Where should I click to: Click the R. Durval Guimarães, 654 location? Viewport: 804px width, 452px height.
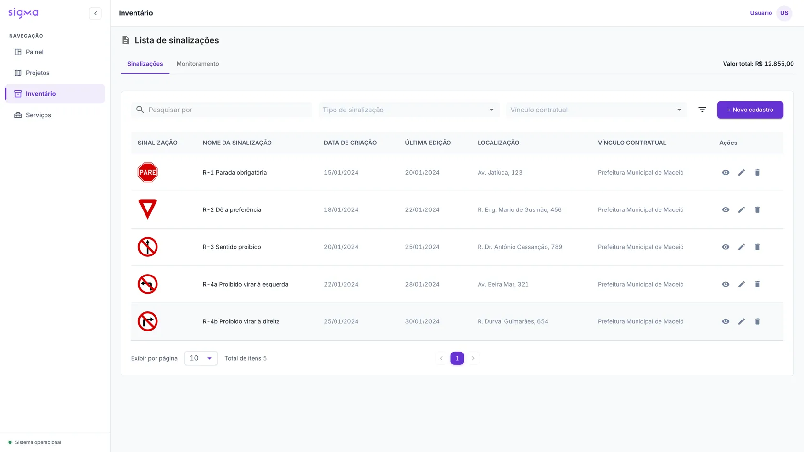pos(513,322)
